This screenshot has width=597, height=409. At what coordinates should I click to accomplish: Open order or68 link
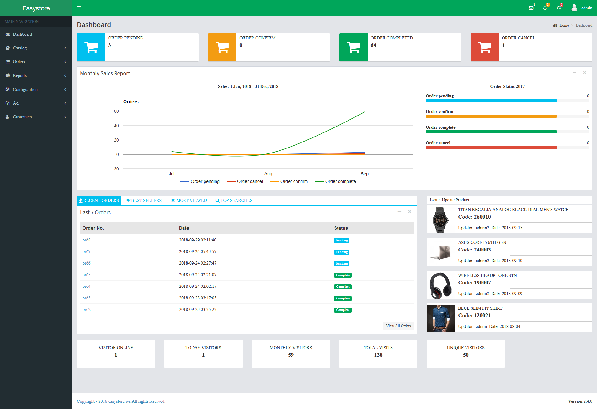(x=86, y=240)
